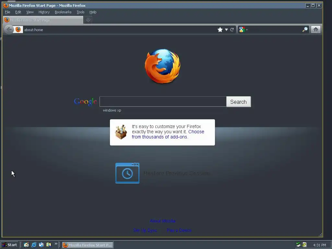This screenshot has height=249, width=332.
Task: Open the About Mozilla link
Action: click(x=162, y=221)
